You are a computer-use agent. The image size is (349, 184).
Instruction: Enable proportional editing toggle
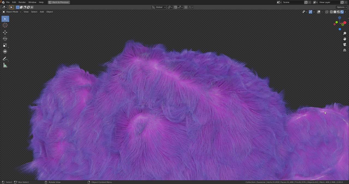[186, 7]
